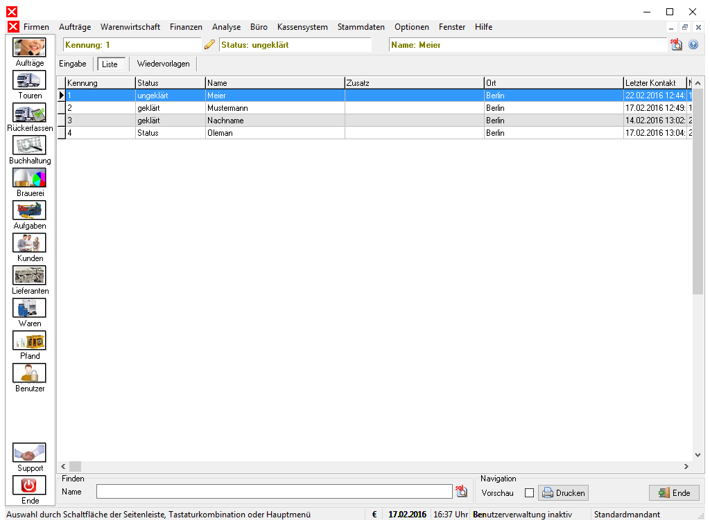The width and height of the screenshot is (710, 525).
Task: Open the Warenwirtschaft menu
Action: 130,27
